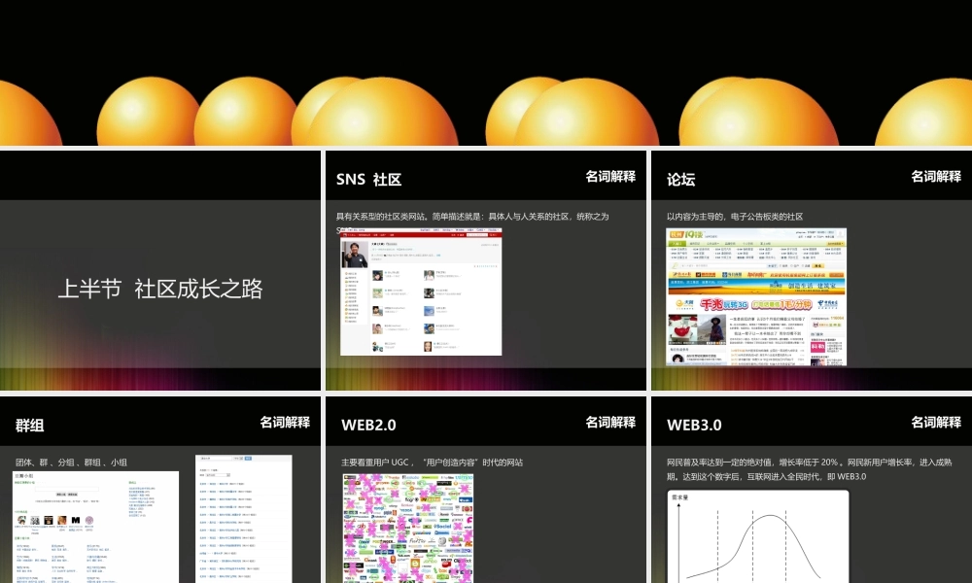Click the 论坛 slide heading
The height and width of the screenshot is (583, 972).
(680, 180)
